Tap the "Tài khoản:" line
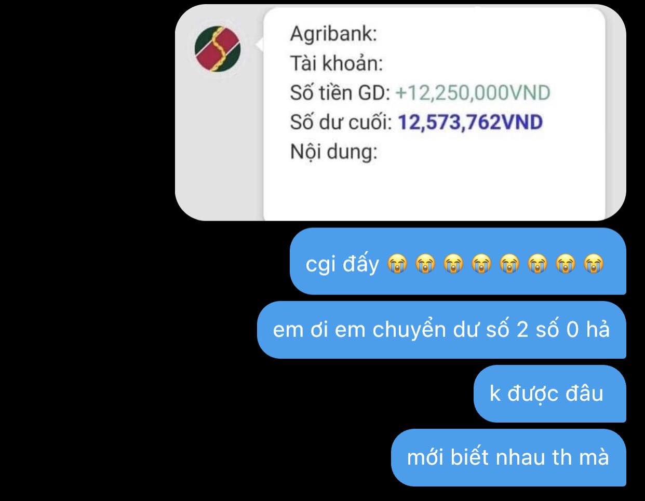This screenshot has height=501, width=645. [336, 63]
